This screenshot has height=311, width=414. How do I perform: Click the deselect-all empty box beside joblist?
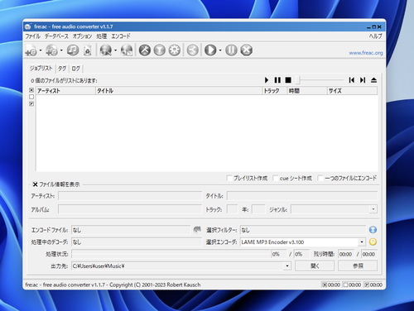tap(31, 97)
